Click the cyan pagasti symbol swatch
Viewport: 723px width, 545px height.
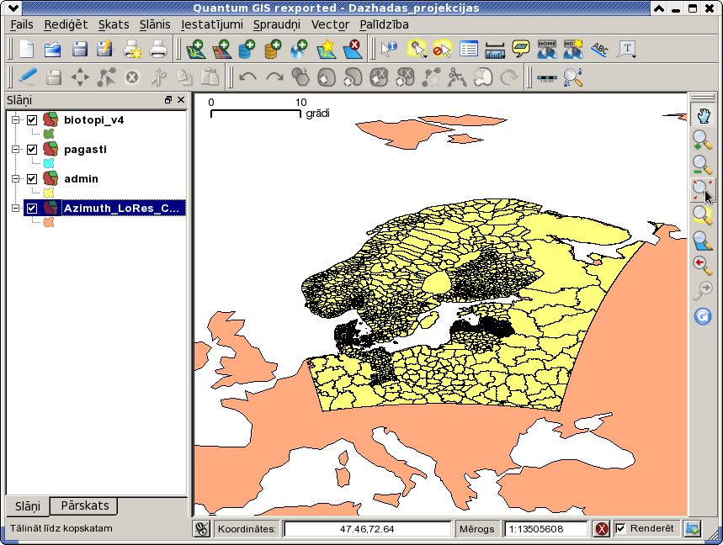click(x=49, y=163)
